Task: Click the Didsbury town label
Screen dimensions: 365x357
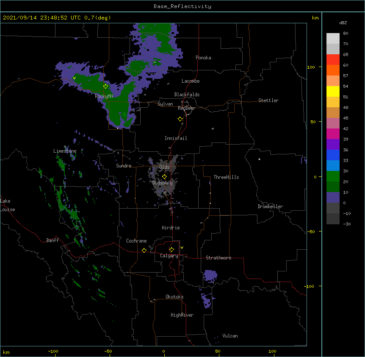Action: [162, 183]
